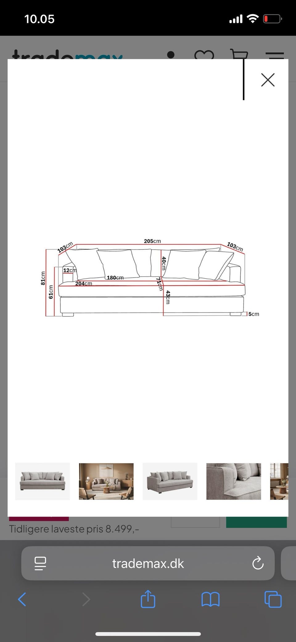
Task: Select the fabric close-up thumbnail
Action: pyautogui.click(x=234, y=481)
